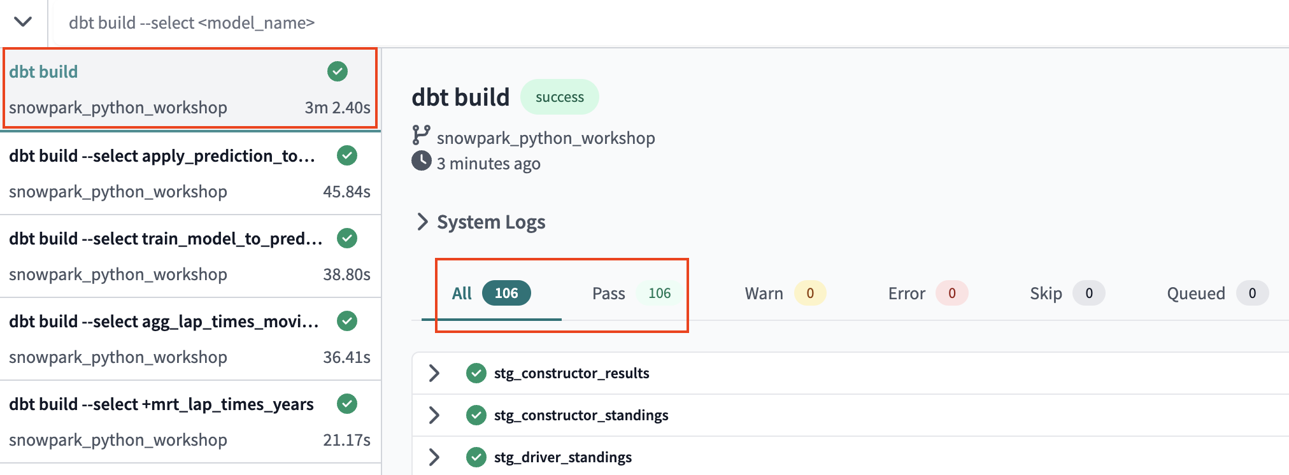
Task: Open the +mrt_lap_times_years run entry
Action: 190,422
